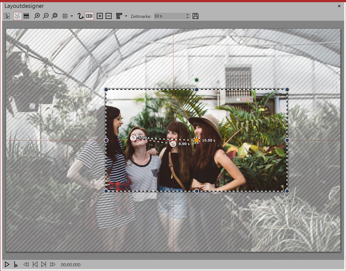Select the 5,00 s motion path marker
The image size is (346, 271).
133,138
